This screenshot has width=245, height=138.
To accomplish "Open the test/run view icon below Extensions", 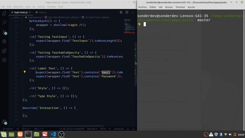I will click(x=4, y=60).
